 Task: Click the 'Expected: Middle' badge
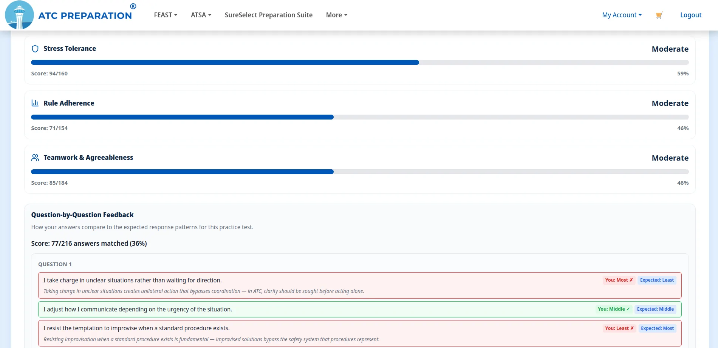click(655, 309)
